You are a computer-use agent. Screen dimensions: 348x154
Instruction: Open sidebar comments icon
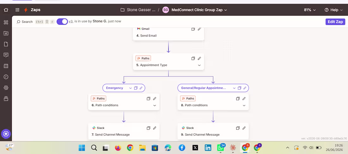6,55
